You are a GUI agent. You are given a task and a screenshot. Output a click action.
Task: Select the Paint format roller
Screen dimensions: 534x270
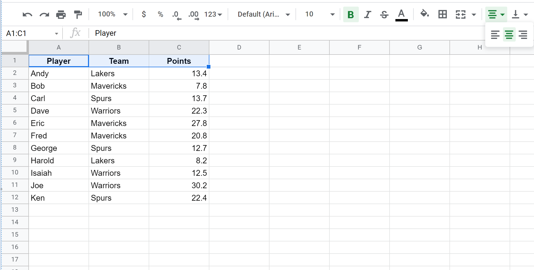click(78, 15)
